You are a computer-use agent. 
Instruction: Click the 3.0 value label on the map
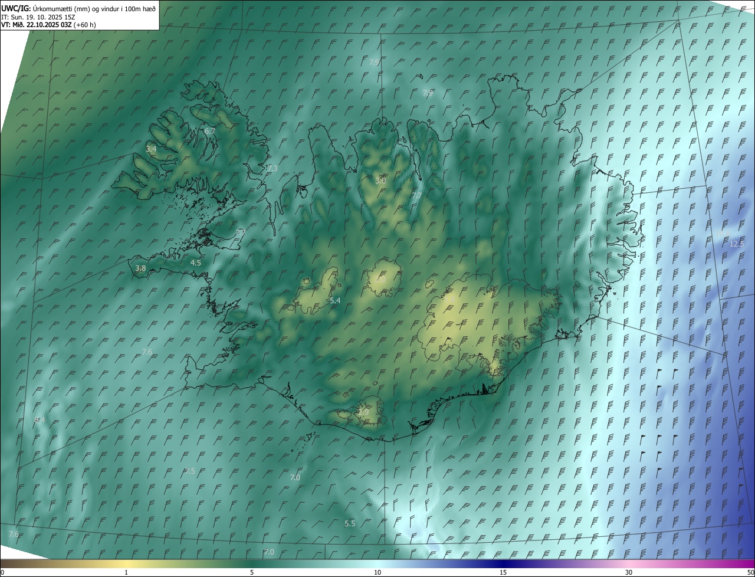coord(380,181)
